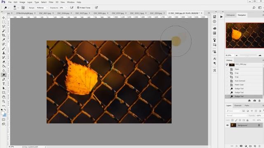Select the Pen tool
This screenshot has height=148, width=264.
tap(4, 79)
